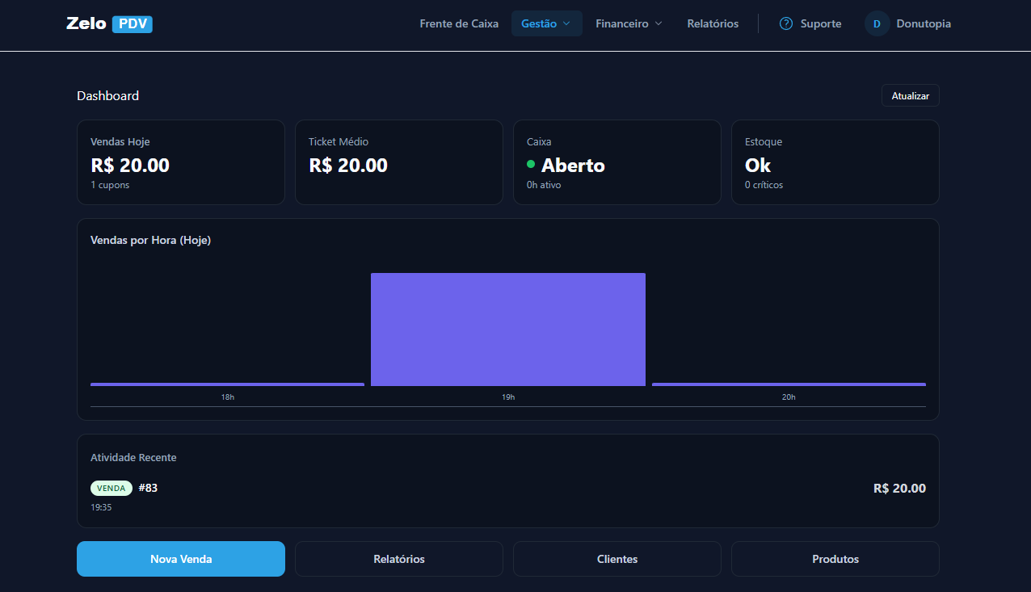Click the Donutopia user avatar
The height and width of the screenshot is (592, 1031).
[876, 23]
